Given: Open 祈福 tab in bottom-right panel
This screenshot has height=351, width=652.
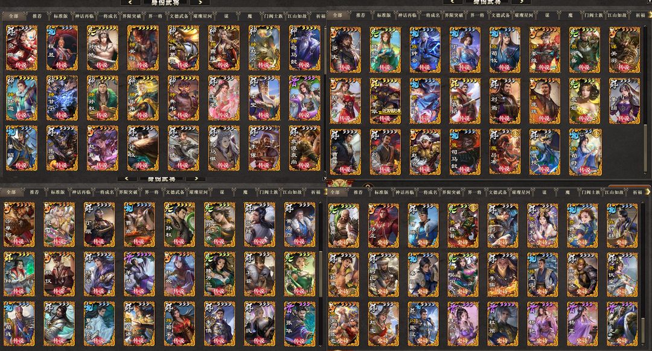Looking at the screenshot, I should [638, 192].
